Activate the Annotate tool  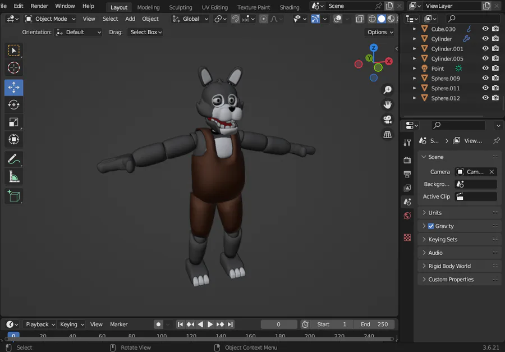13,159
